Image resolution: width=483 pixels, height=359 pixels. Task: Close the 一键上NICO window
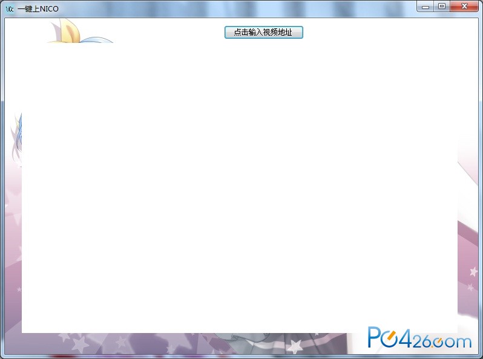pos(464,7)
